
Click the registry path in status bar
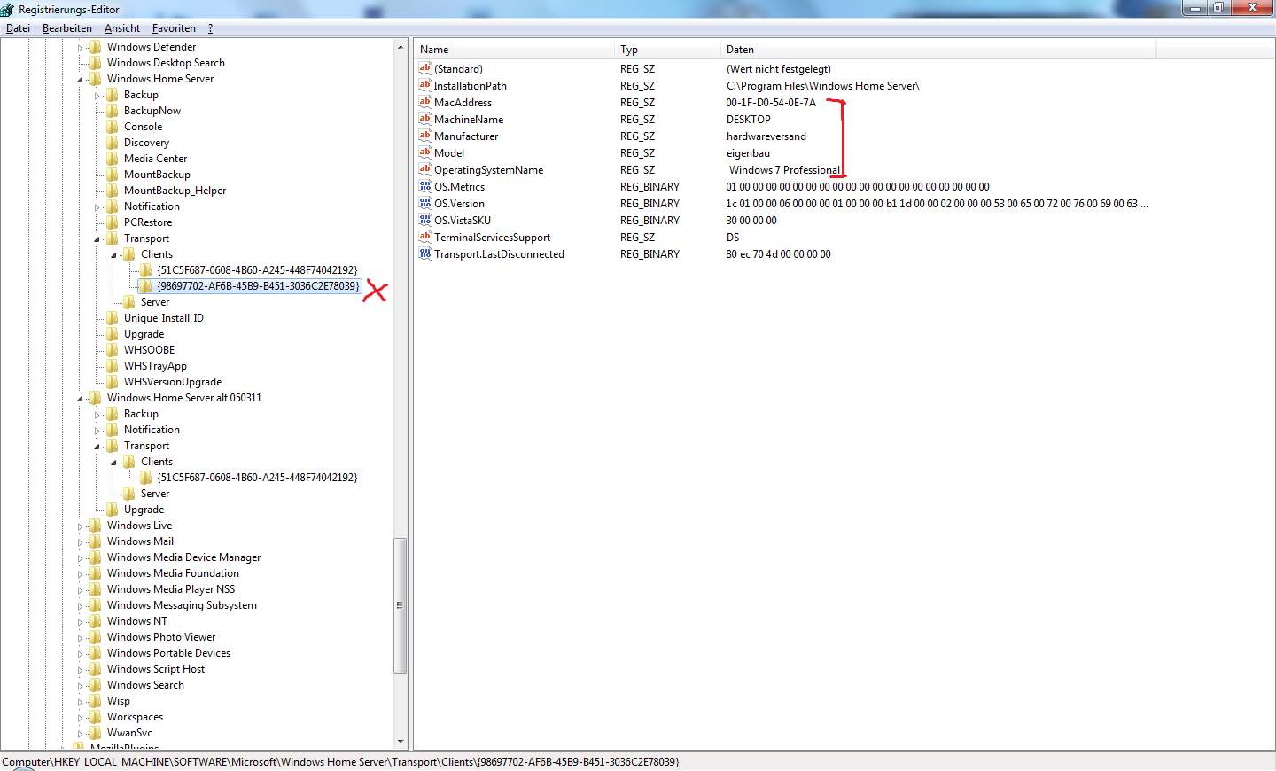coord(340,761)
